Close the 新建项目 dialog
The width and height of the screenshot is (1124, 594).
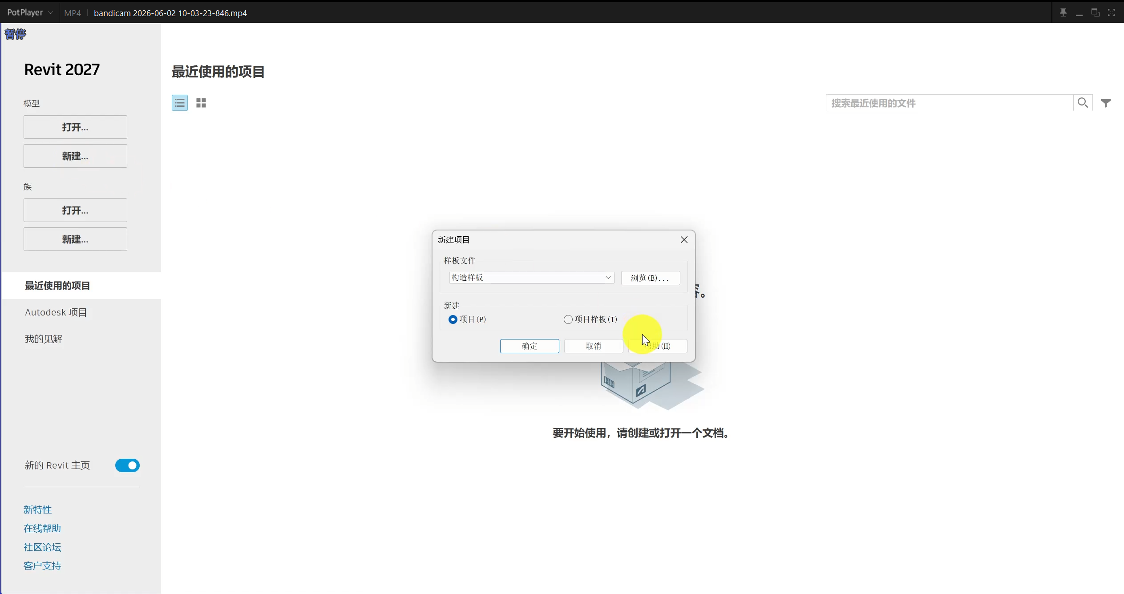pyautogui.click(x=684, y=240)
